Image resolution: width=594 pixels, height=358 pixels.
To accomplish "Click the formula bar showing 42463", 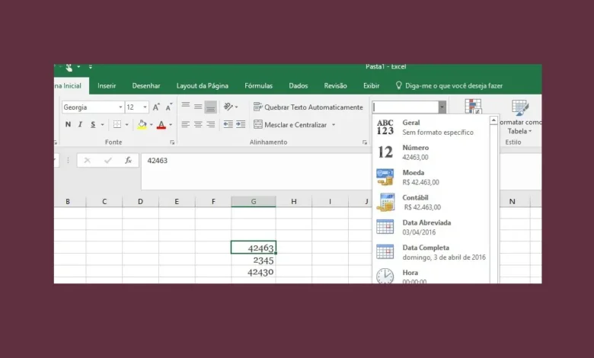I will 257,171.
